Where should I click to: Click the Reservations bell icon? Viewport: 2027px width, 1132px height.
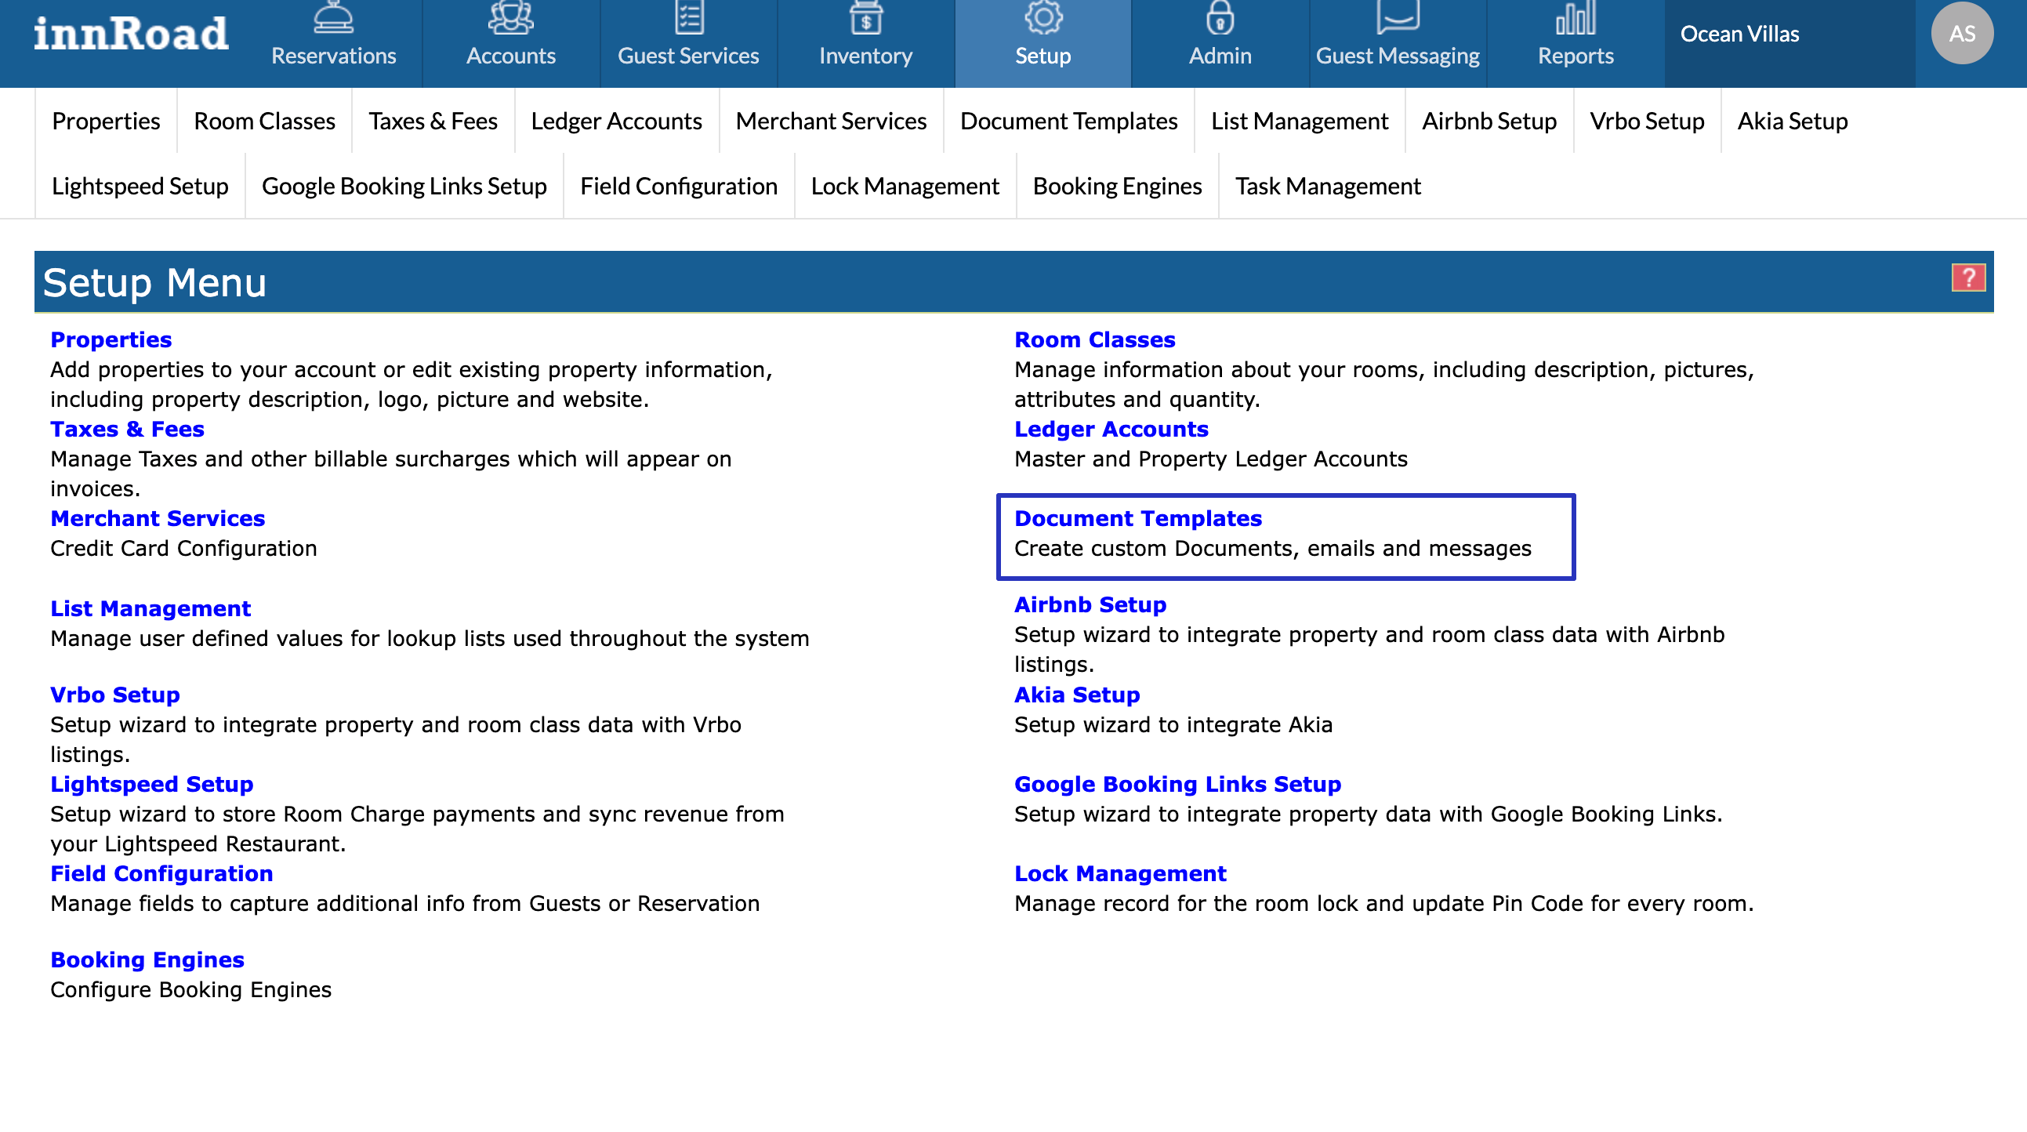[x=334, y=17]
